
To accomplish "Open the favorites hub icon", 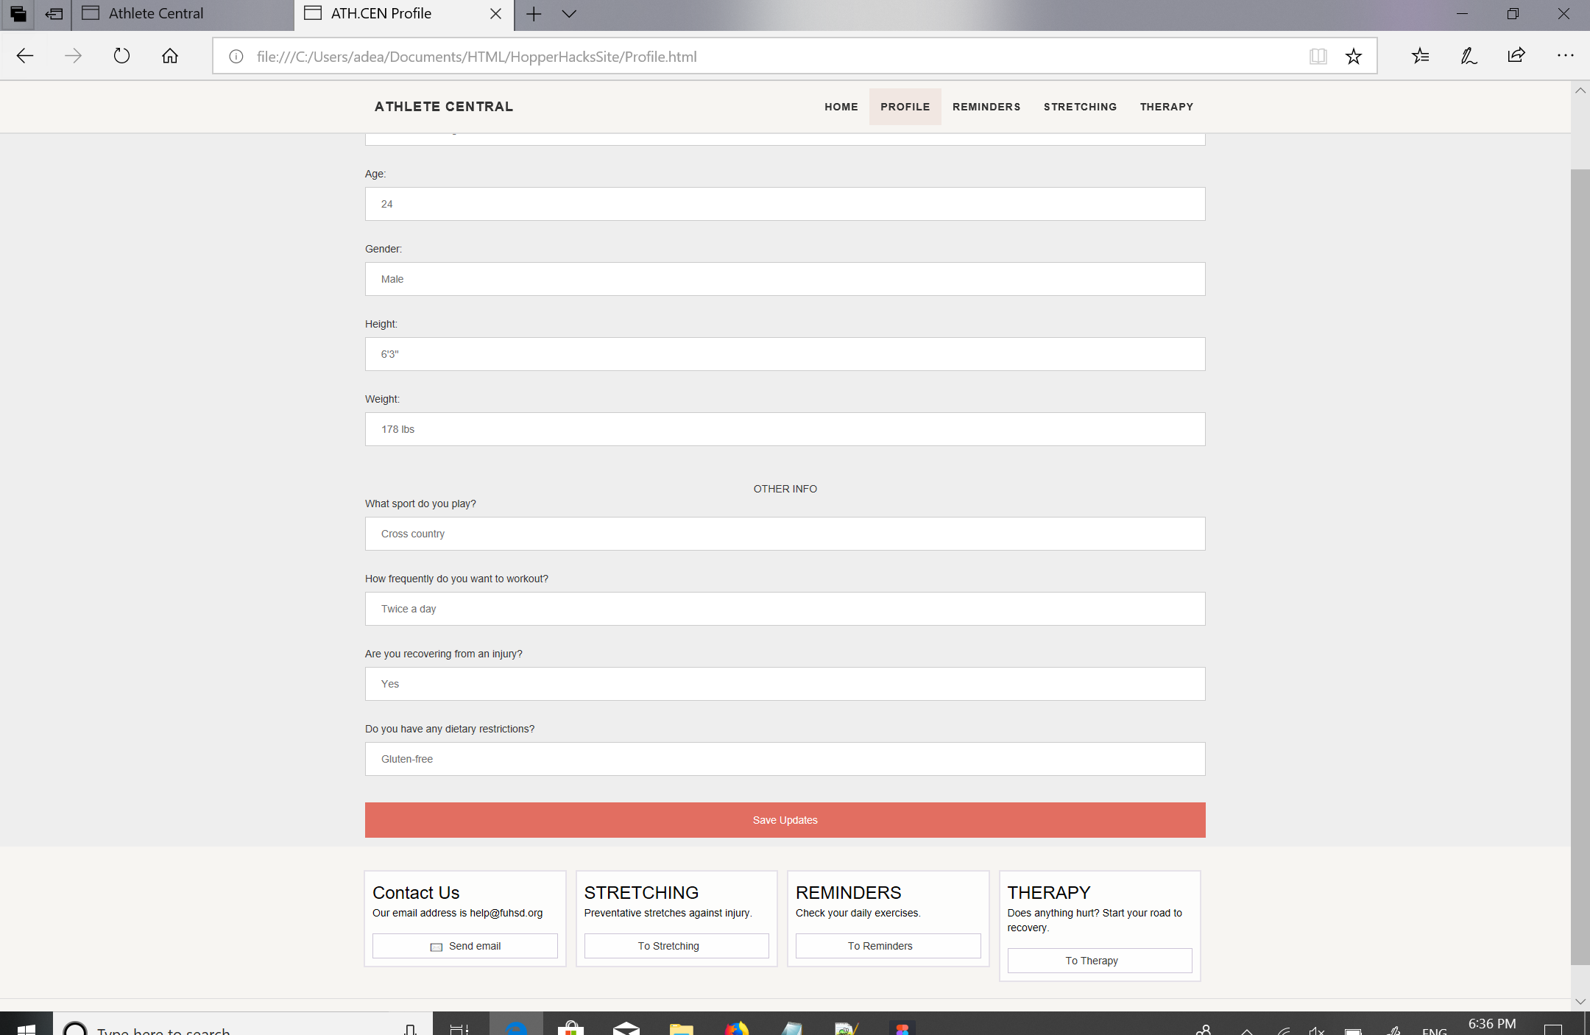I will 1420,56.
